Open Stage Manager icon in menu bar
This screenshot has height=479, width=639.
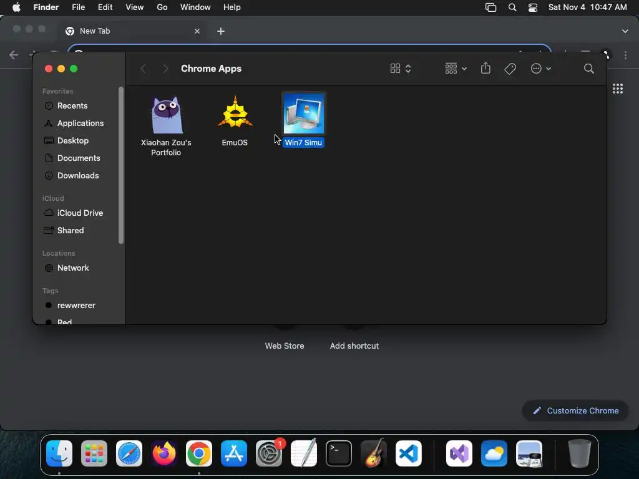(x=490, y=7)
